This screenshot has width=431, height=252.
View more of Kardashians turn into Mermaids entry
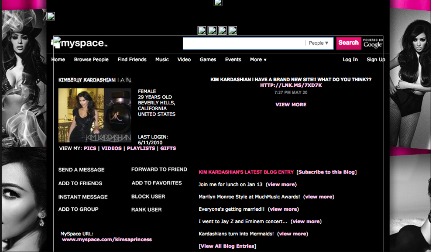(x=292, y=234)
